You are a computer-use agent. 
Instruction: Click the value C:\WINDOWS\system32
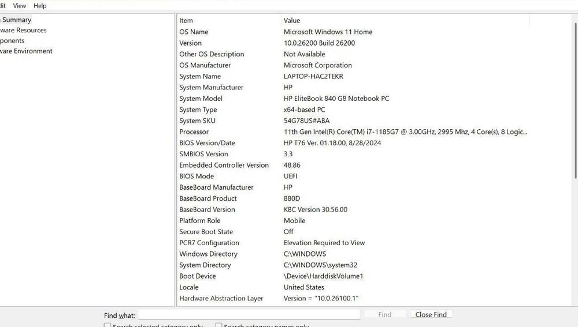[320, 265]
